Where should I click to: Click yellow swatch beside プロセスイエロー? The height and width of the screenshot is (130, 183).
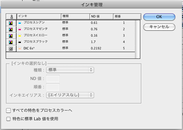coord(20,36)
